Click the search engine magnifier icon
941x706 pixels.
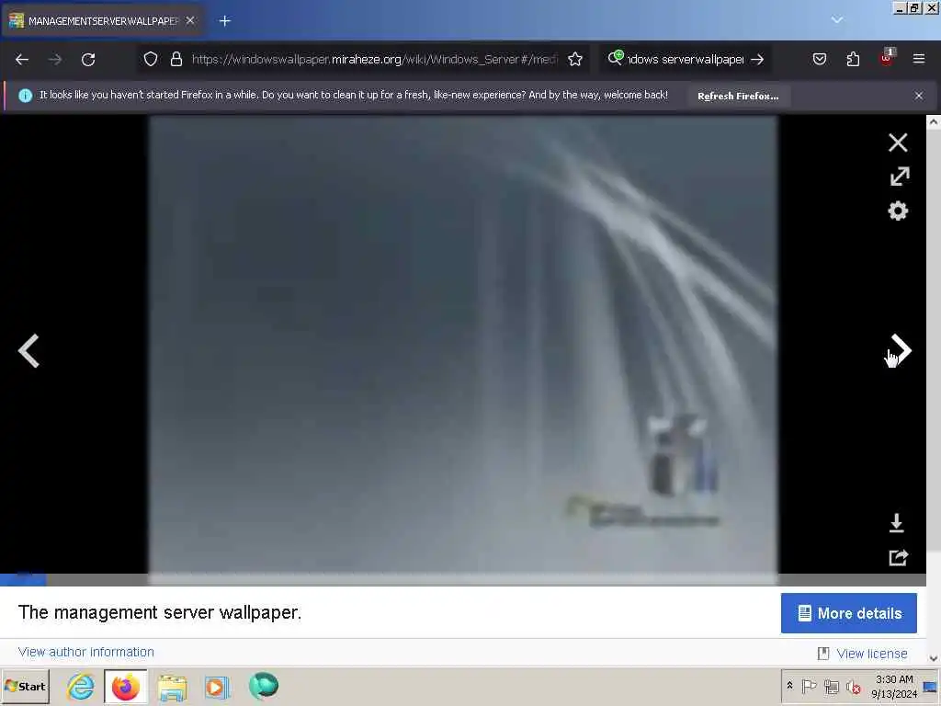(x=615, y=58)
